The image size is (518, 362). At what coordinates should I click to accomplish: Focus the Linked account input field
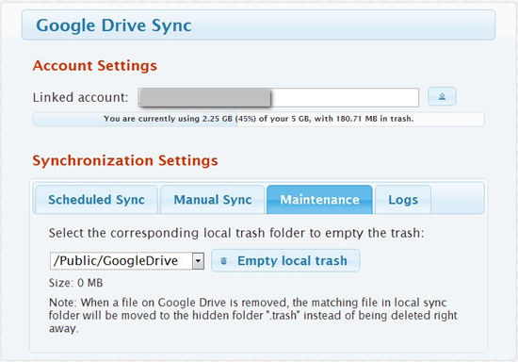[279, 97]
